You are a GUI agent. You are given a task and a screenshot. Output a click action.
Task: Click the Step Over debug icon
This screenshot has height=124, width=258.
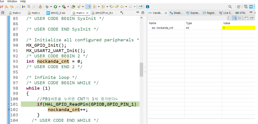point(12,7)
